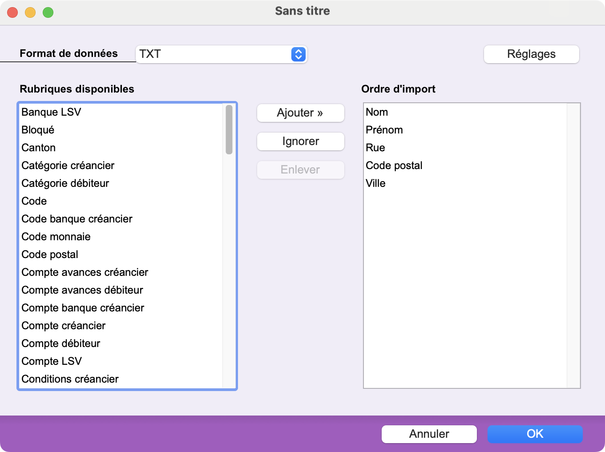
Task: Select Conditions créancier field
Action: [121, 379]
